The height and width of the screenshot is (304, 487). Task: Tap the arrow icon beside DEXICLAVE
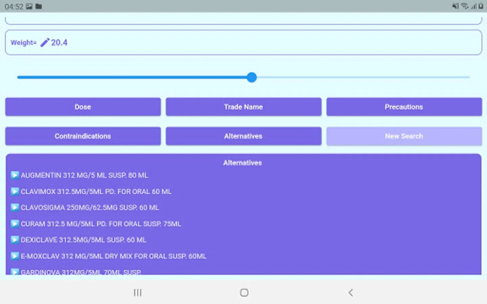coord(15,239)
